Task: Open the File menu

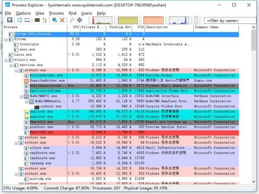Action: point(8,13)
